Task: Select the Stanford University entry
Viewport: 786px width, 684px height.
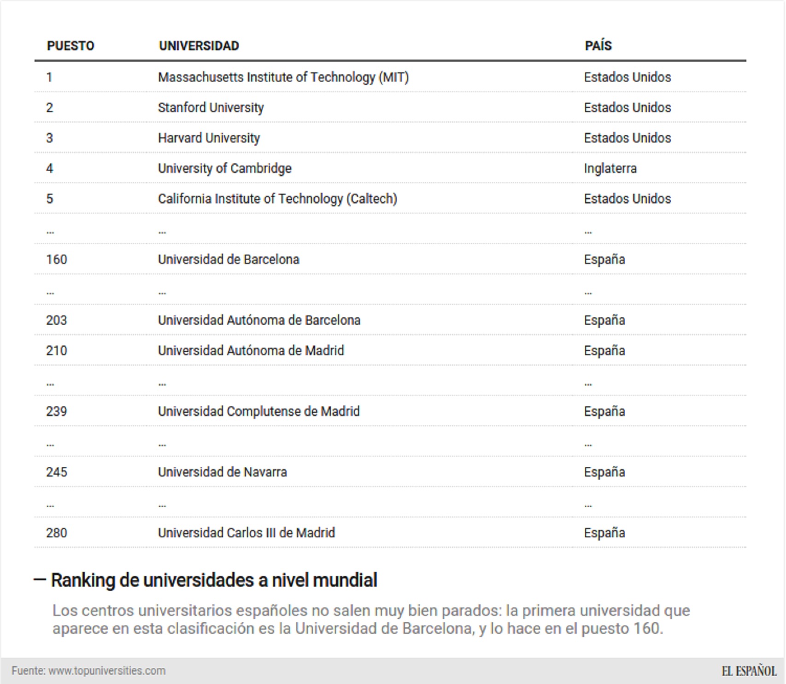Action: (x=211, y=107)
